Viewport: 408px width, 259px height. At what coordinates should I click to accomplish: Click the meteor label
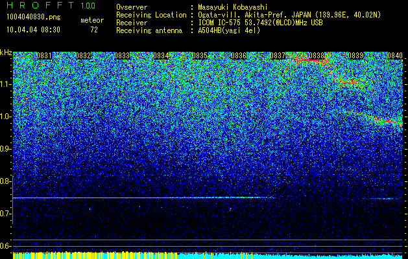coord(92,20)
